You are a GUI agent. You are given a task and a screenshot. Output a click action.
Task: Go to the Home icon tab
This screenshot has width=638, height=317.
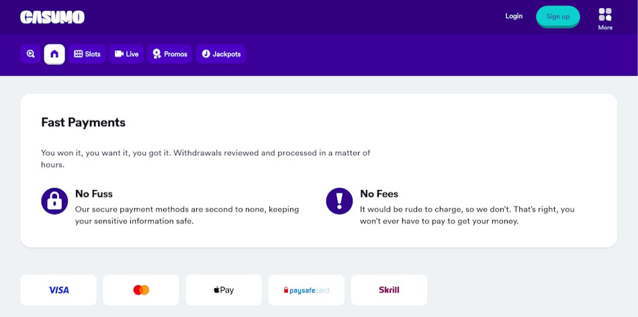click(54, 54)
